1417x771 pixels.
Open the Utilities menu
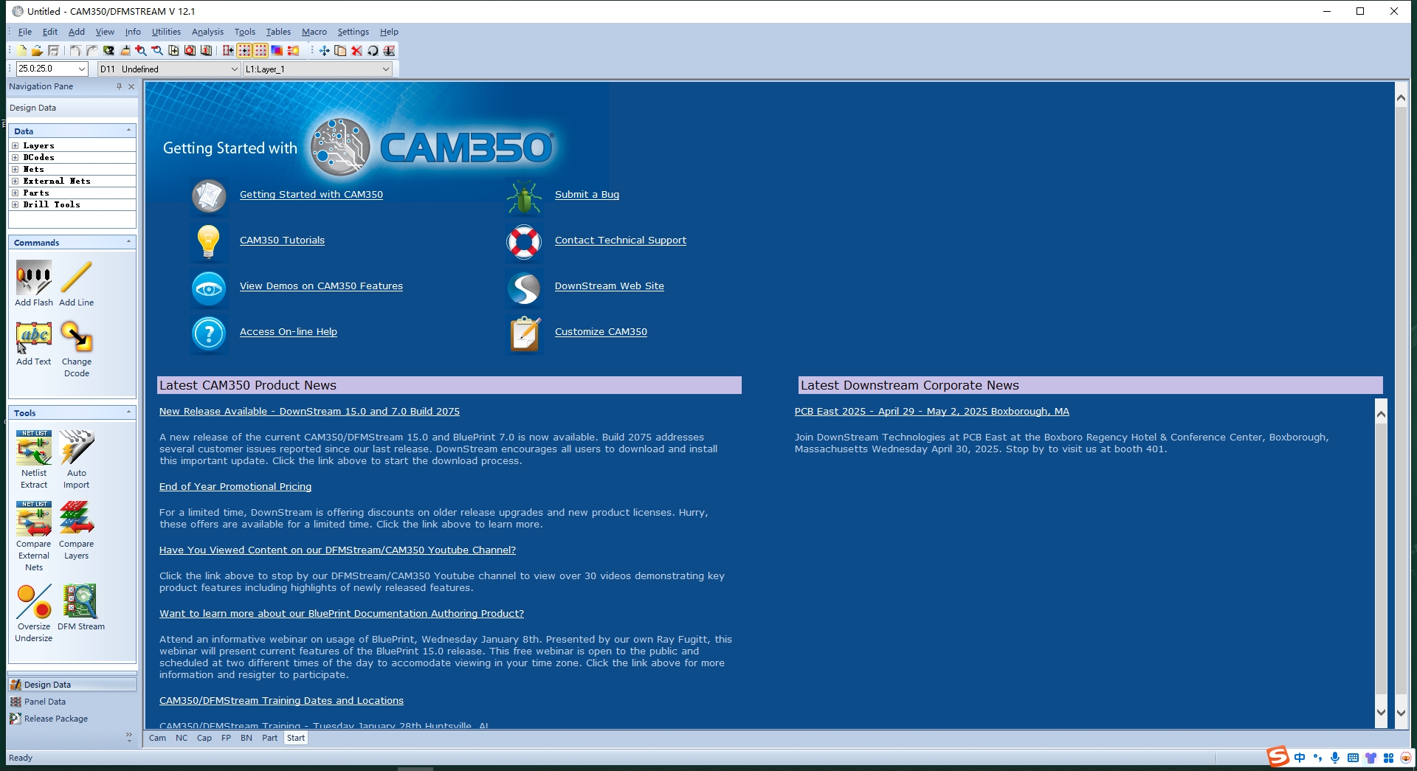point(166,32)
